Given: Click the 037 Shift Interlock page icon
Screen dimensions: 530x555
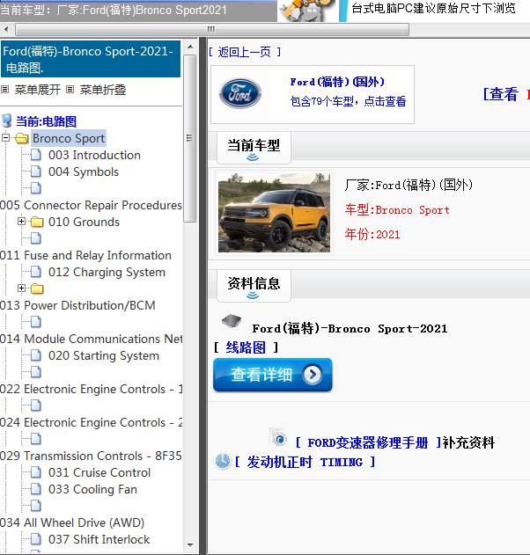Looking at the screenshot, I should pyautogui.click(x=36, y=539).
